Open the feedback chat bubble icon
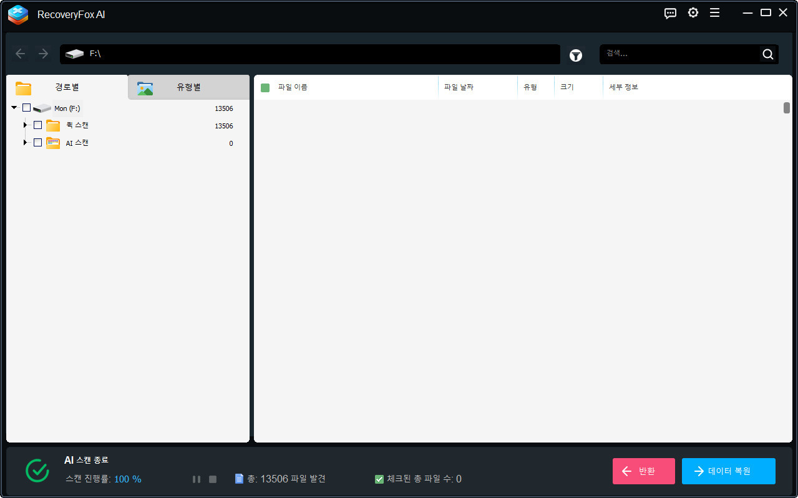Image resolution: width=798 pixels, height=498 pixels. click(670, 13)
